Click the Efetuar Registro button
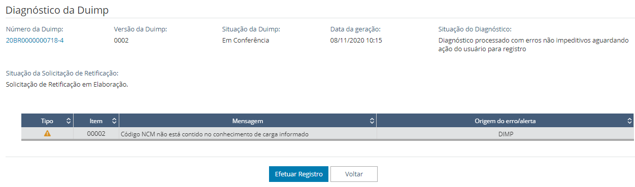This screenshot has width=635, height=187. (298, 174)
